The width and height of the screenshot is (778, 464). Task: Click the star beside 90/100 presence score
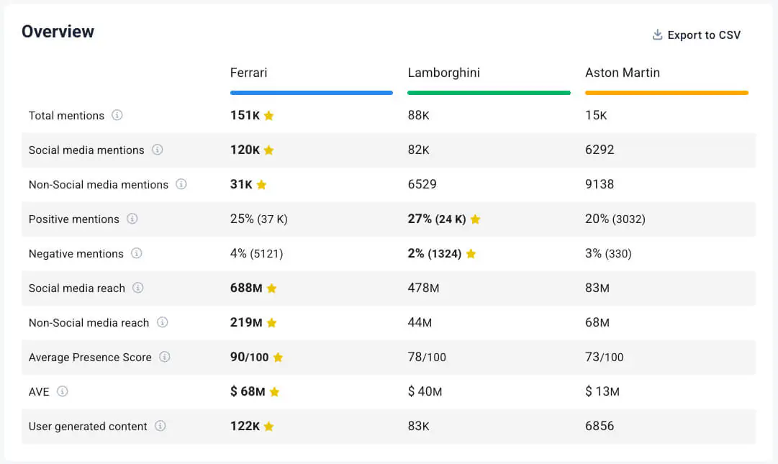click(x=278, y=357)
